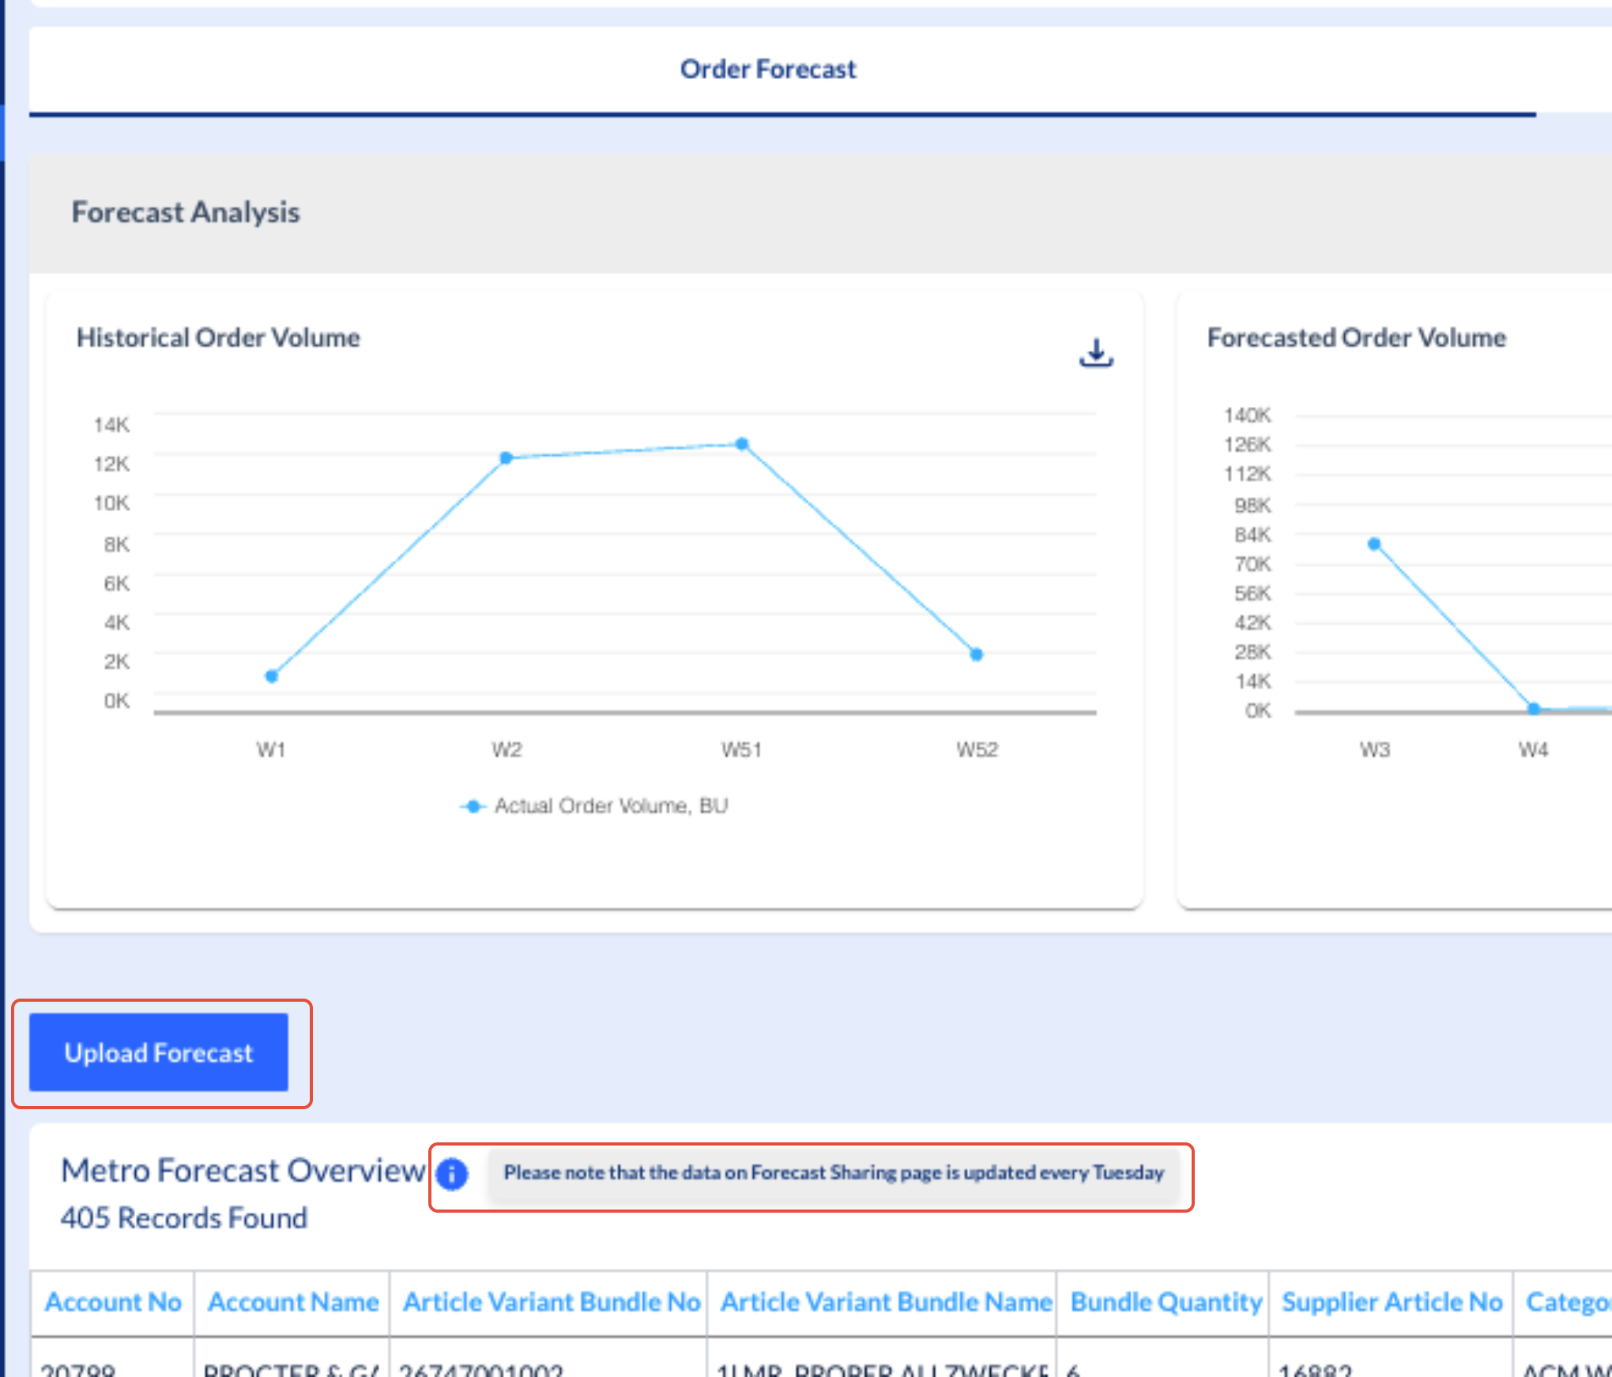Image resolution: width=1612 pixels, height=1377 pixels.
Task: Sort by Bundle Quantity column header
Action: click(x=1165, y=1301)
